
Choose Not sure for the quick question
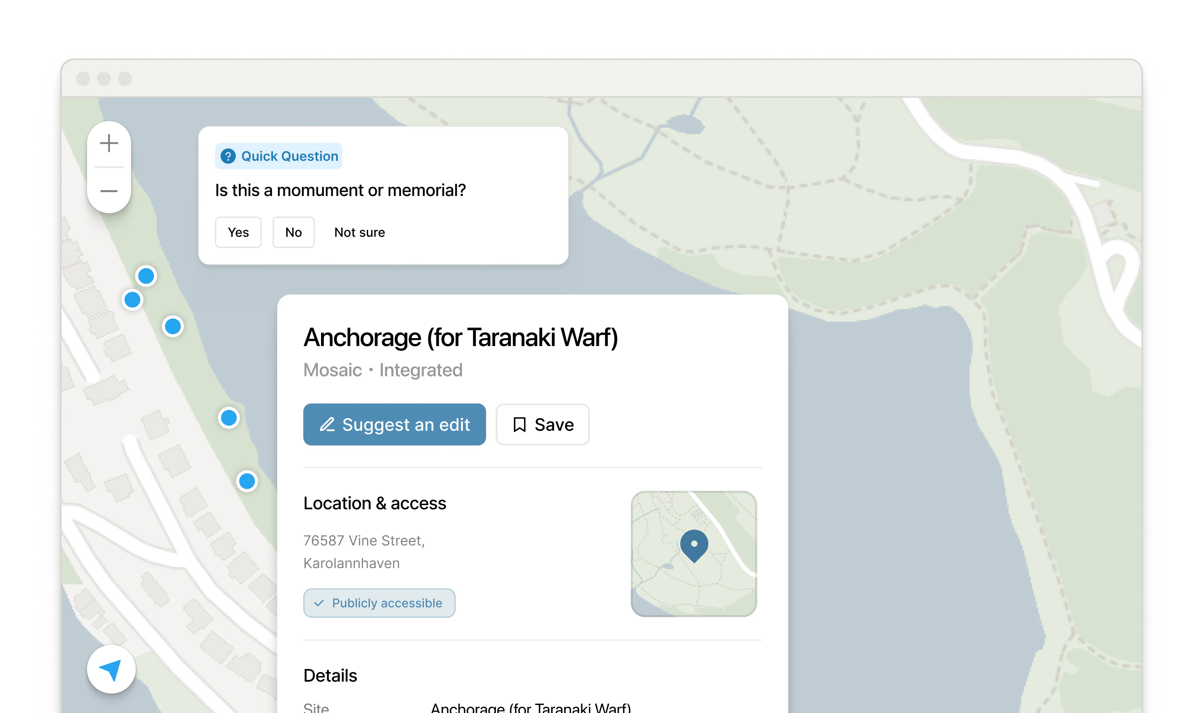point(359,233)
